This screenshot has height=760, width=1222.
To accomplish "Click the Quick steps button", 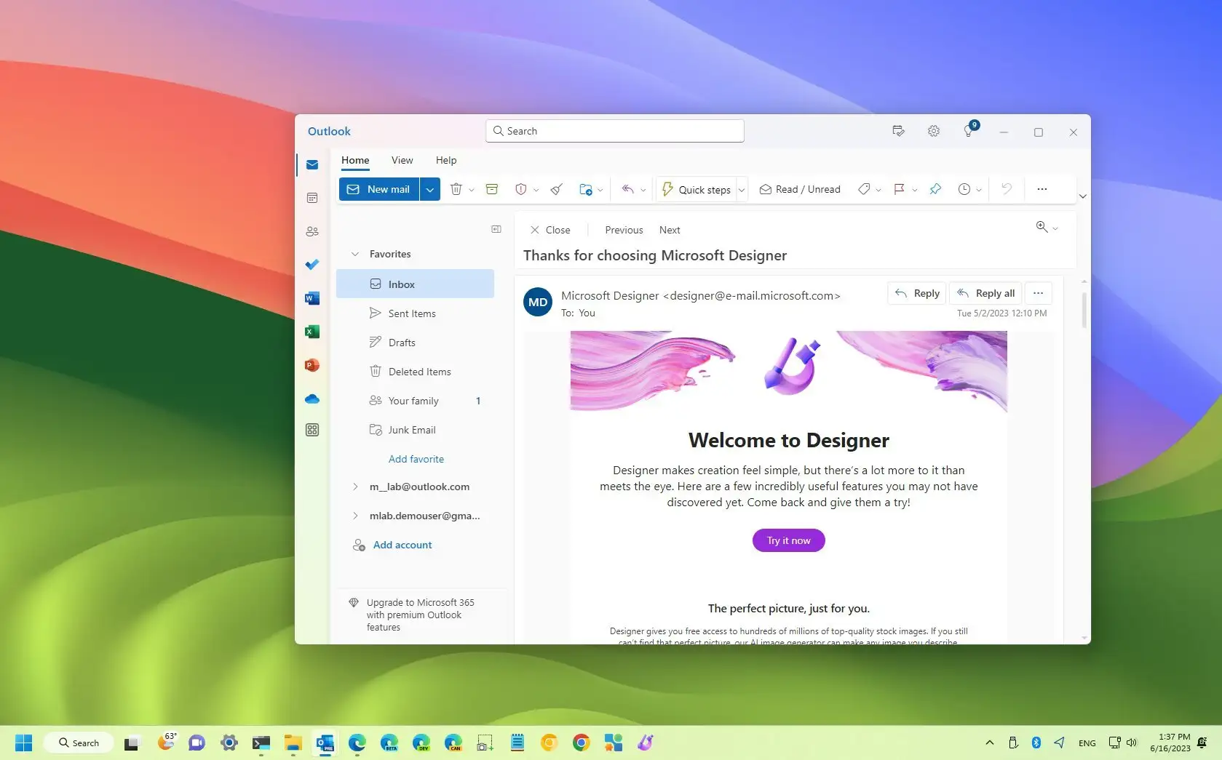I will click(697, 189).
